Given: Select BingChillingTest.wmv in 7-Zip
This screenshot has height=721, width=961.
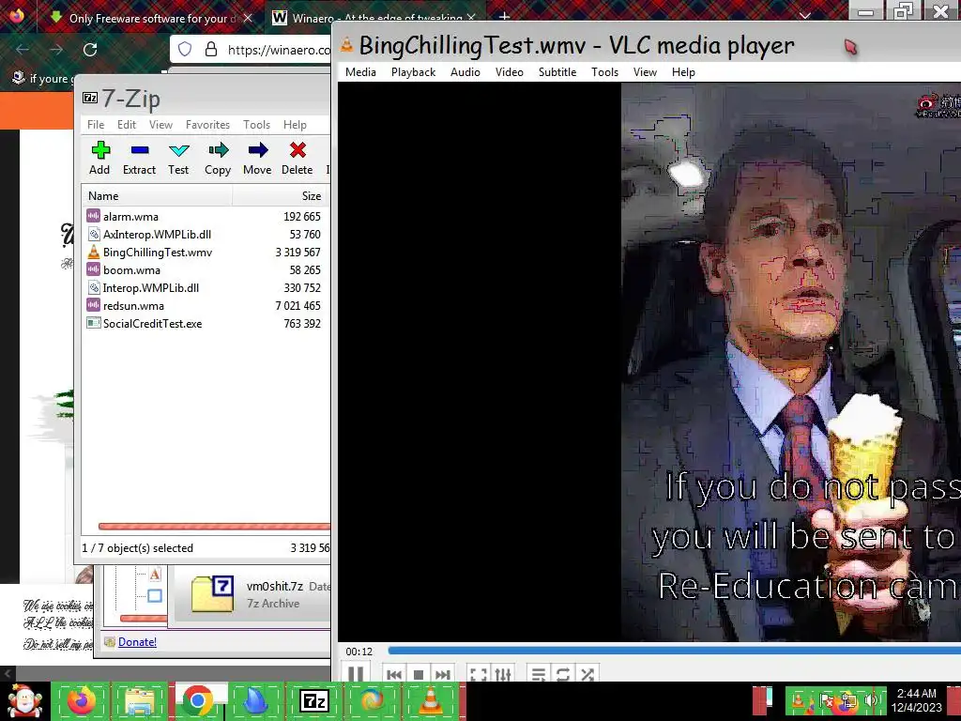Looking at the screenshot, I should (x=205, y=252).
